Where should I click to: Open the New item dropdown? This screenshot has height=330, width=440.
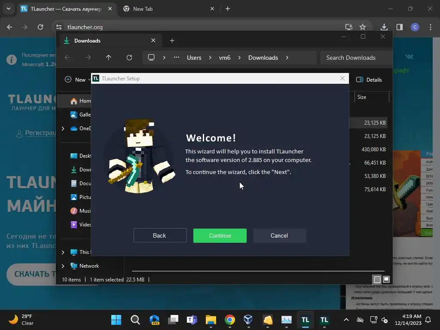pos(78,79)
